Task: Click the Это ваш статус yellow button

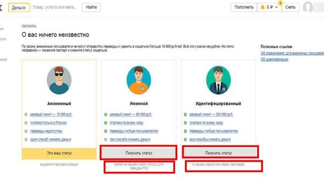Action: pyautogui.click(x=59, y=153)
